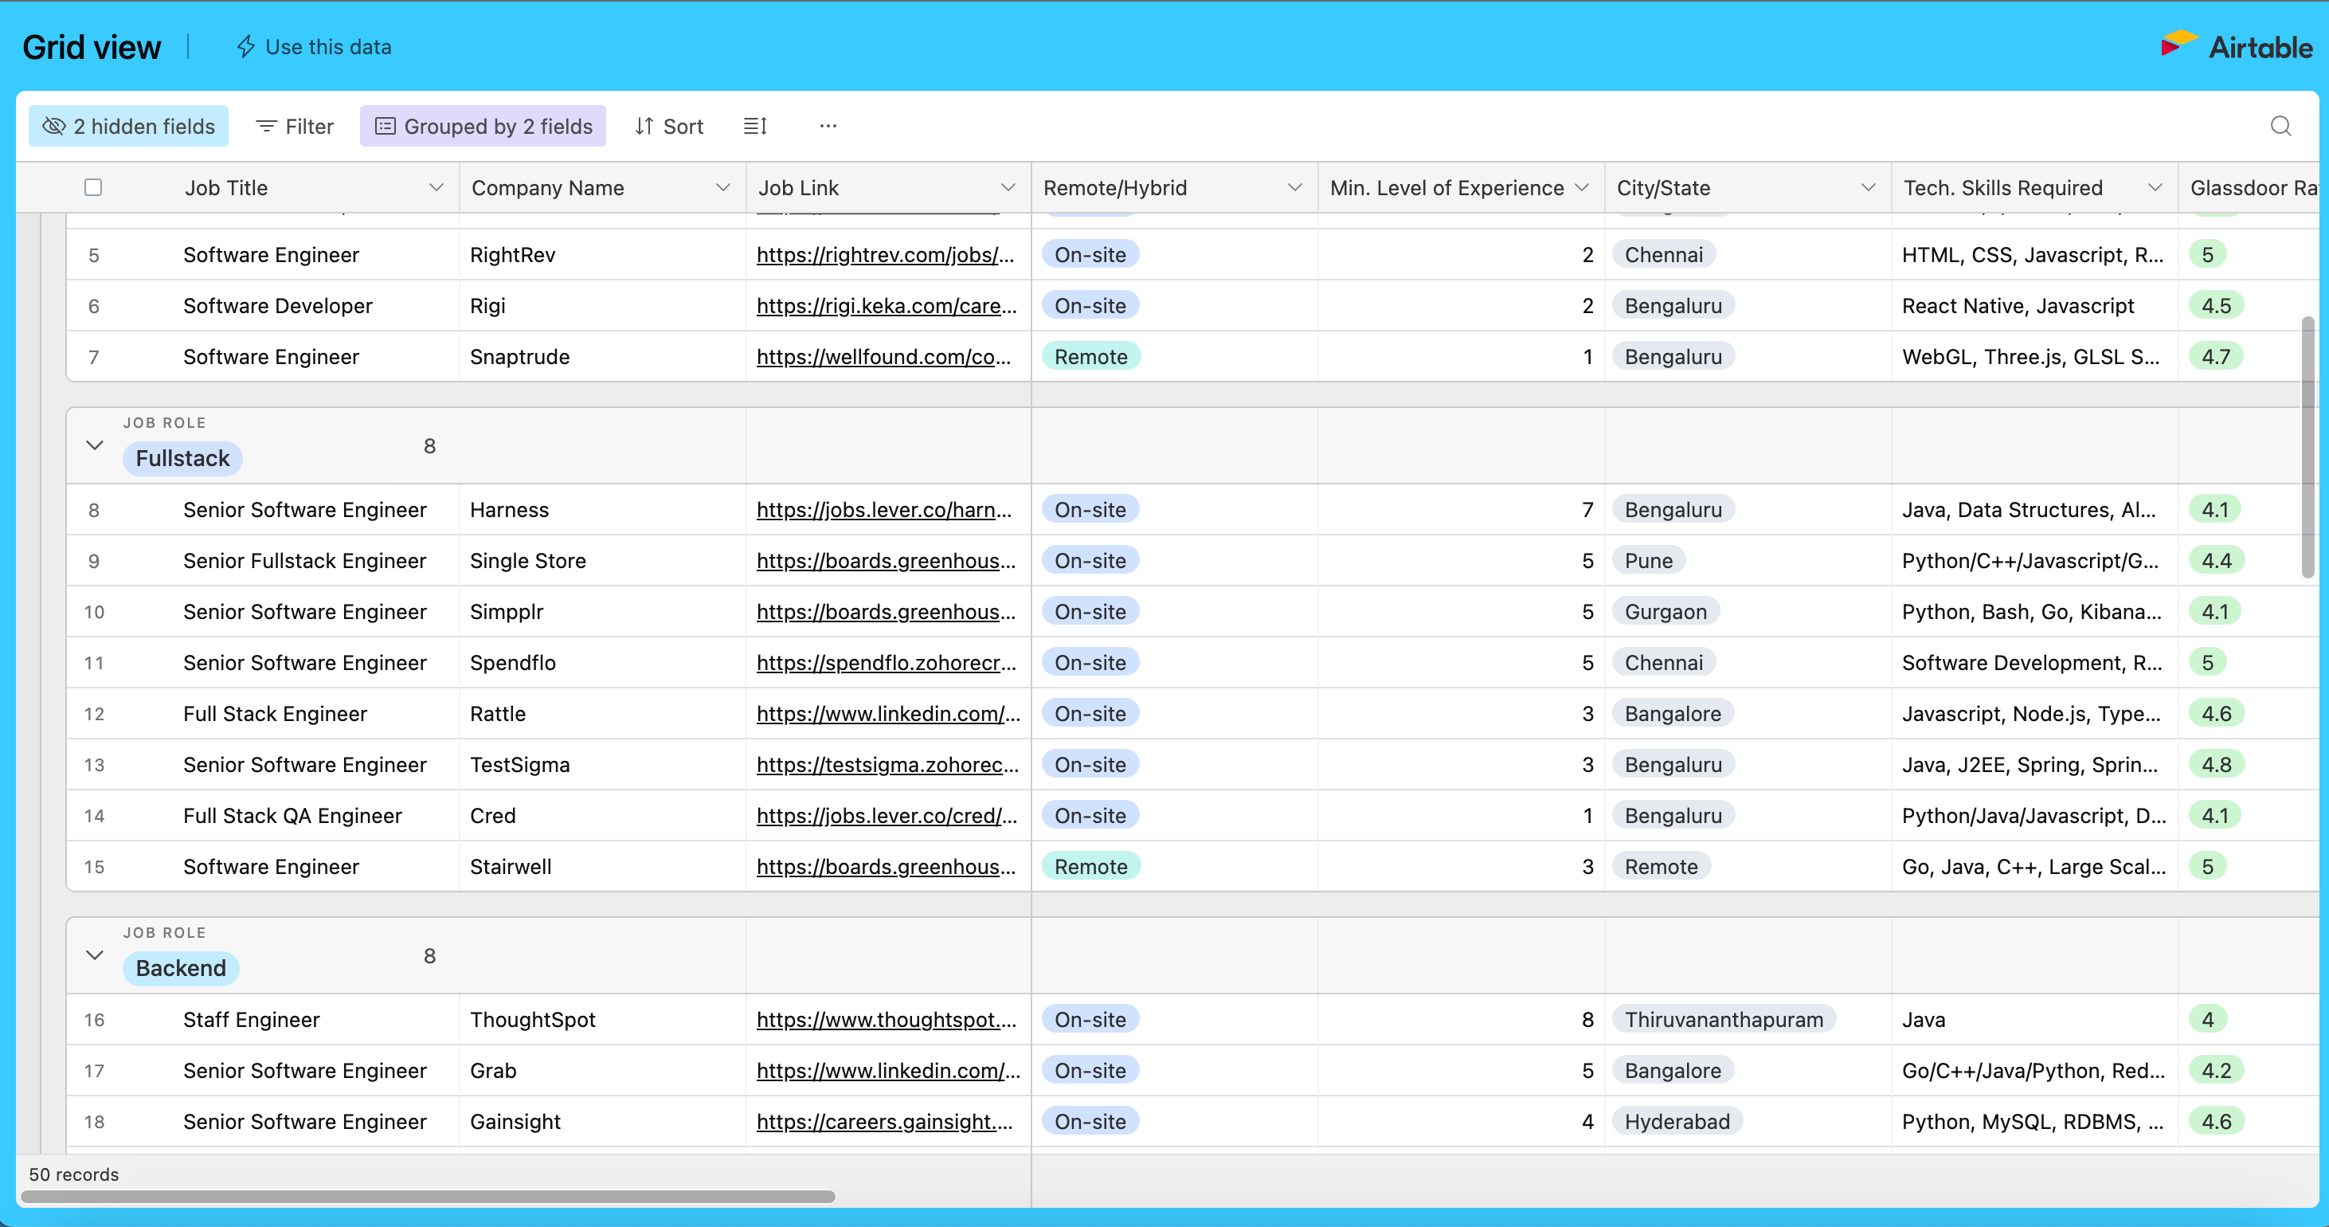Click the Software Developer job title

[x=277, y=306]
